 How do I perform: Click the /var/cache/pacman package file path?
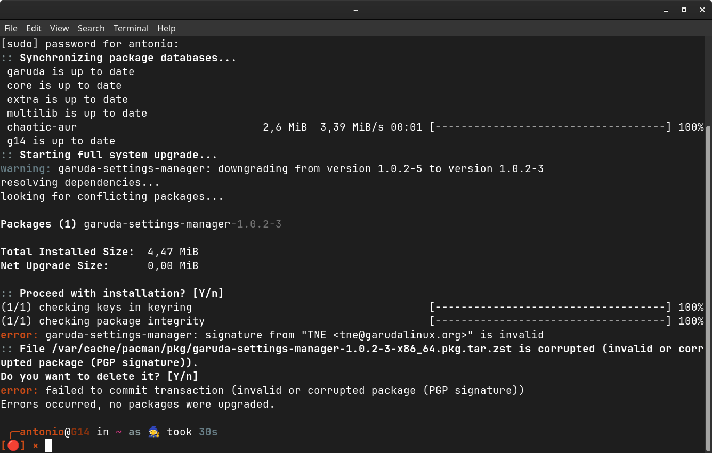pyautogui.click(x=282, y=349)
